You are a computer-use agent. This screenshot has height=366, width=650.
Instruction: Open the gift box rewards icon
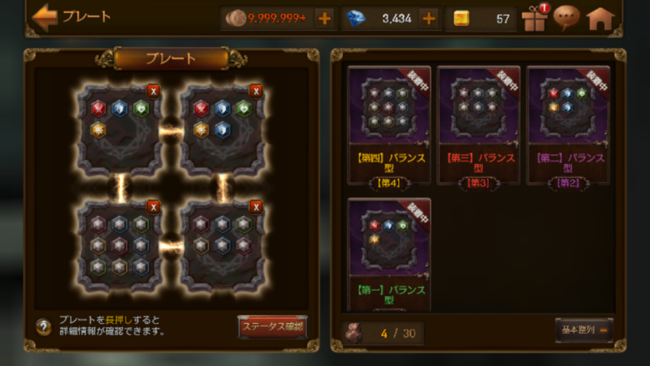[535, 18]
